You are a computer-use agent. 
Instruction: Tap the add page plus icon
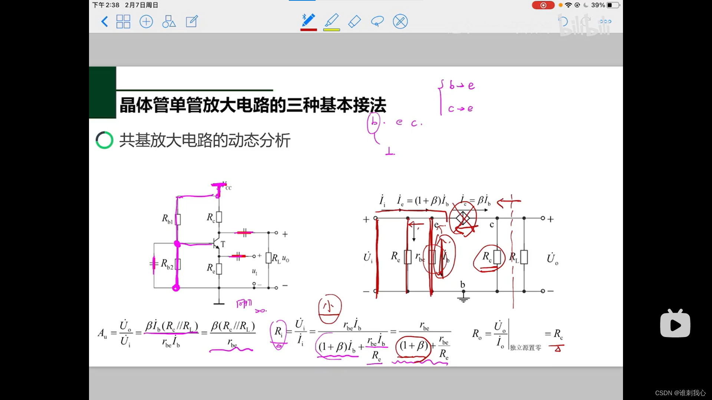[x=146, y=21]
